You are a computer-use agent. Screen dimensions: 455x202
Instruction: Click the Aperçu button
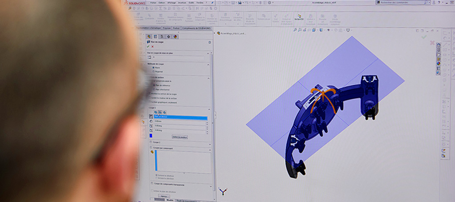(164, 196)
